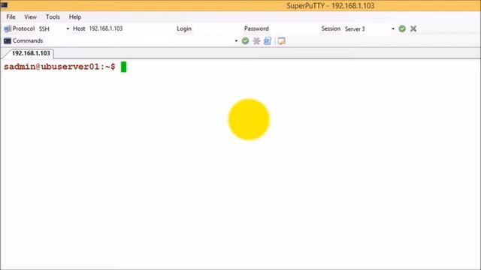The height and width of the screenshot is (270, 481).
Task: Click the Login input field
Action: pos(216,28)
